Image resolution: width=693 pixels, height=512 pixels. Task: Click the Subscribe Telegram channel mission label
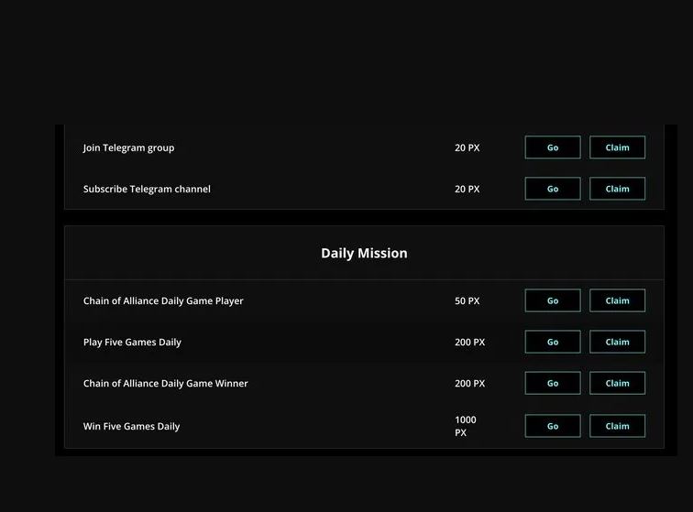coord(147,190)
